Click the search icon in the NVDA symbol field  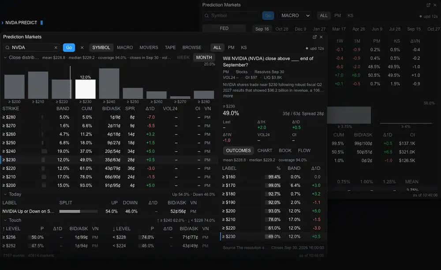7,48
